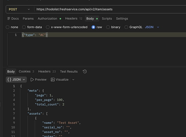Image resolution: width=186 pixels, height=137 pixels.
Task: Switch to the Authorization tab
Action: [49, 19]
